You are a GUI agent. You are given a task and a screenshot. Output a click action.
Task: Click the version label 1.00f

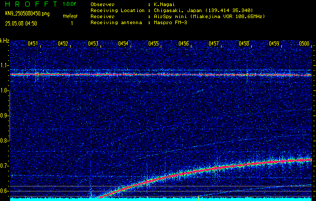point(69,4)
